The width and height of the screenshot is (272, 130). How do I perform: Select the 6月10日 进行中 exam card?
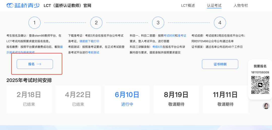[x=127, y=99]
